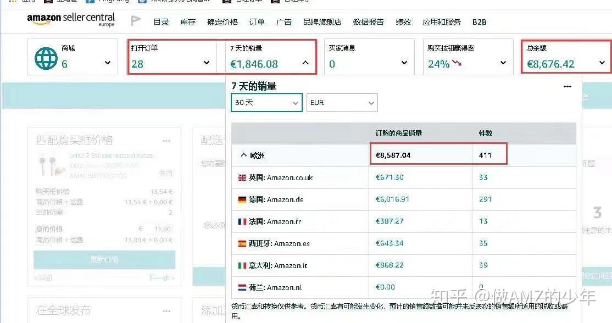The image size is (612, 323).
Task: Open 法国: Amazon.fr marketplace link
Action: pyautogui.click(x=275, y=221)
